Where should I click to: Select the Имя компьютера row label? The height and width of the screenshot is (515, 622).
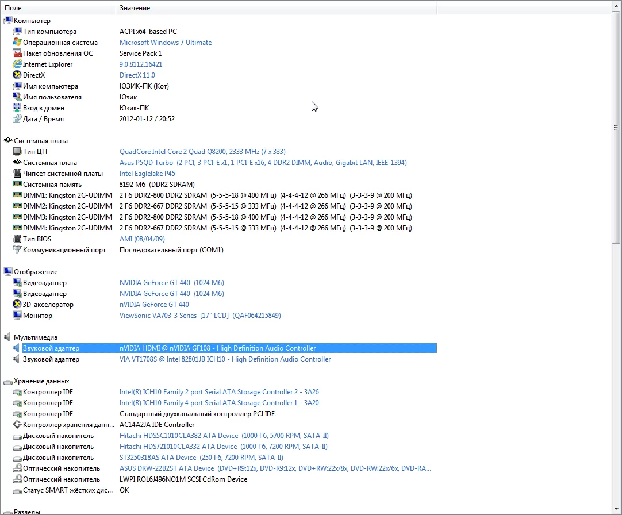51,86
